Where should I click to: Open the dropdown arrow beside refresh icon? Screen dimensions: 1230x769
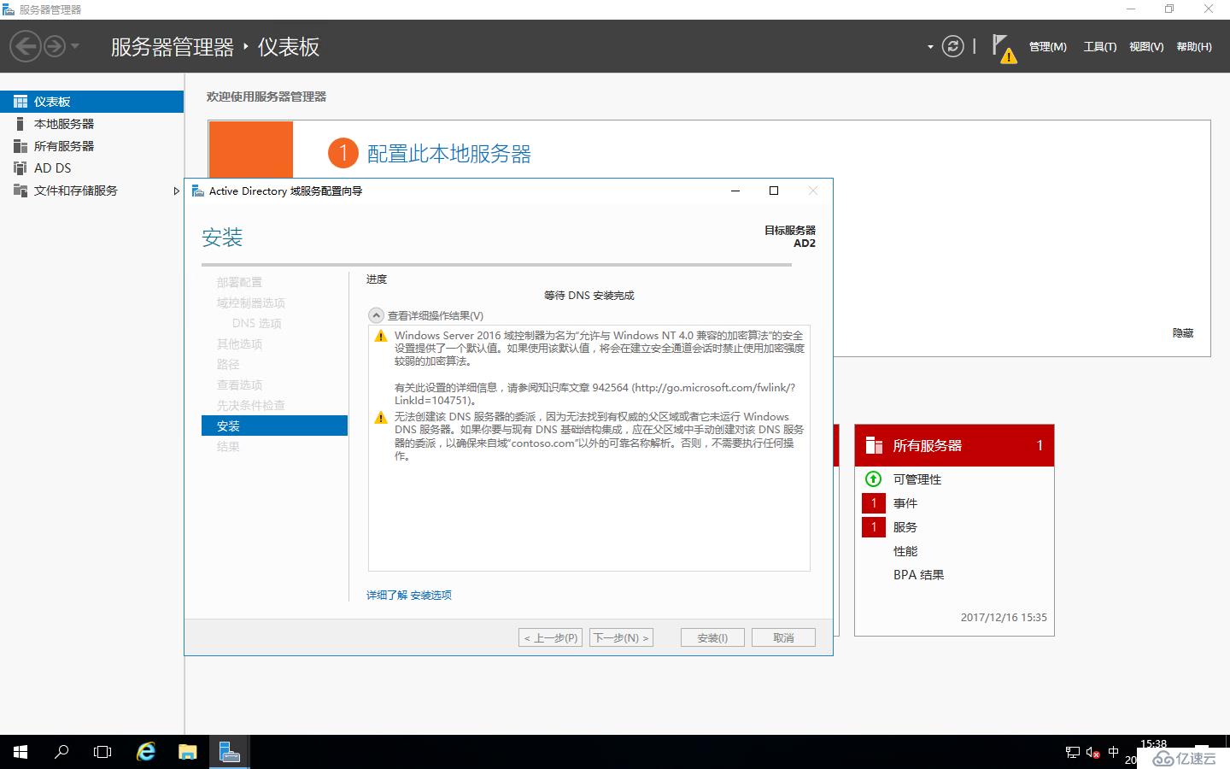pos(930,47)
